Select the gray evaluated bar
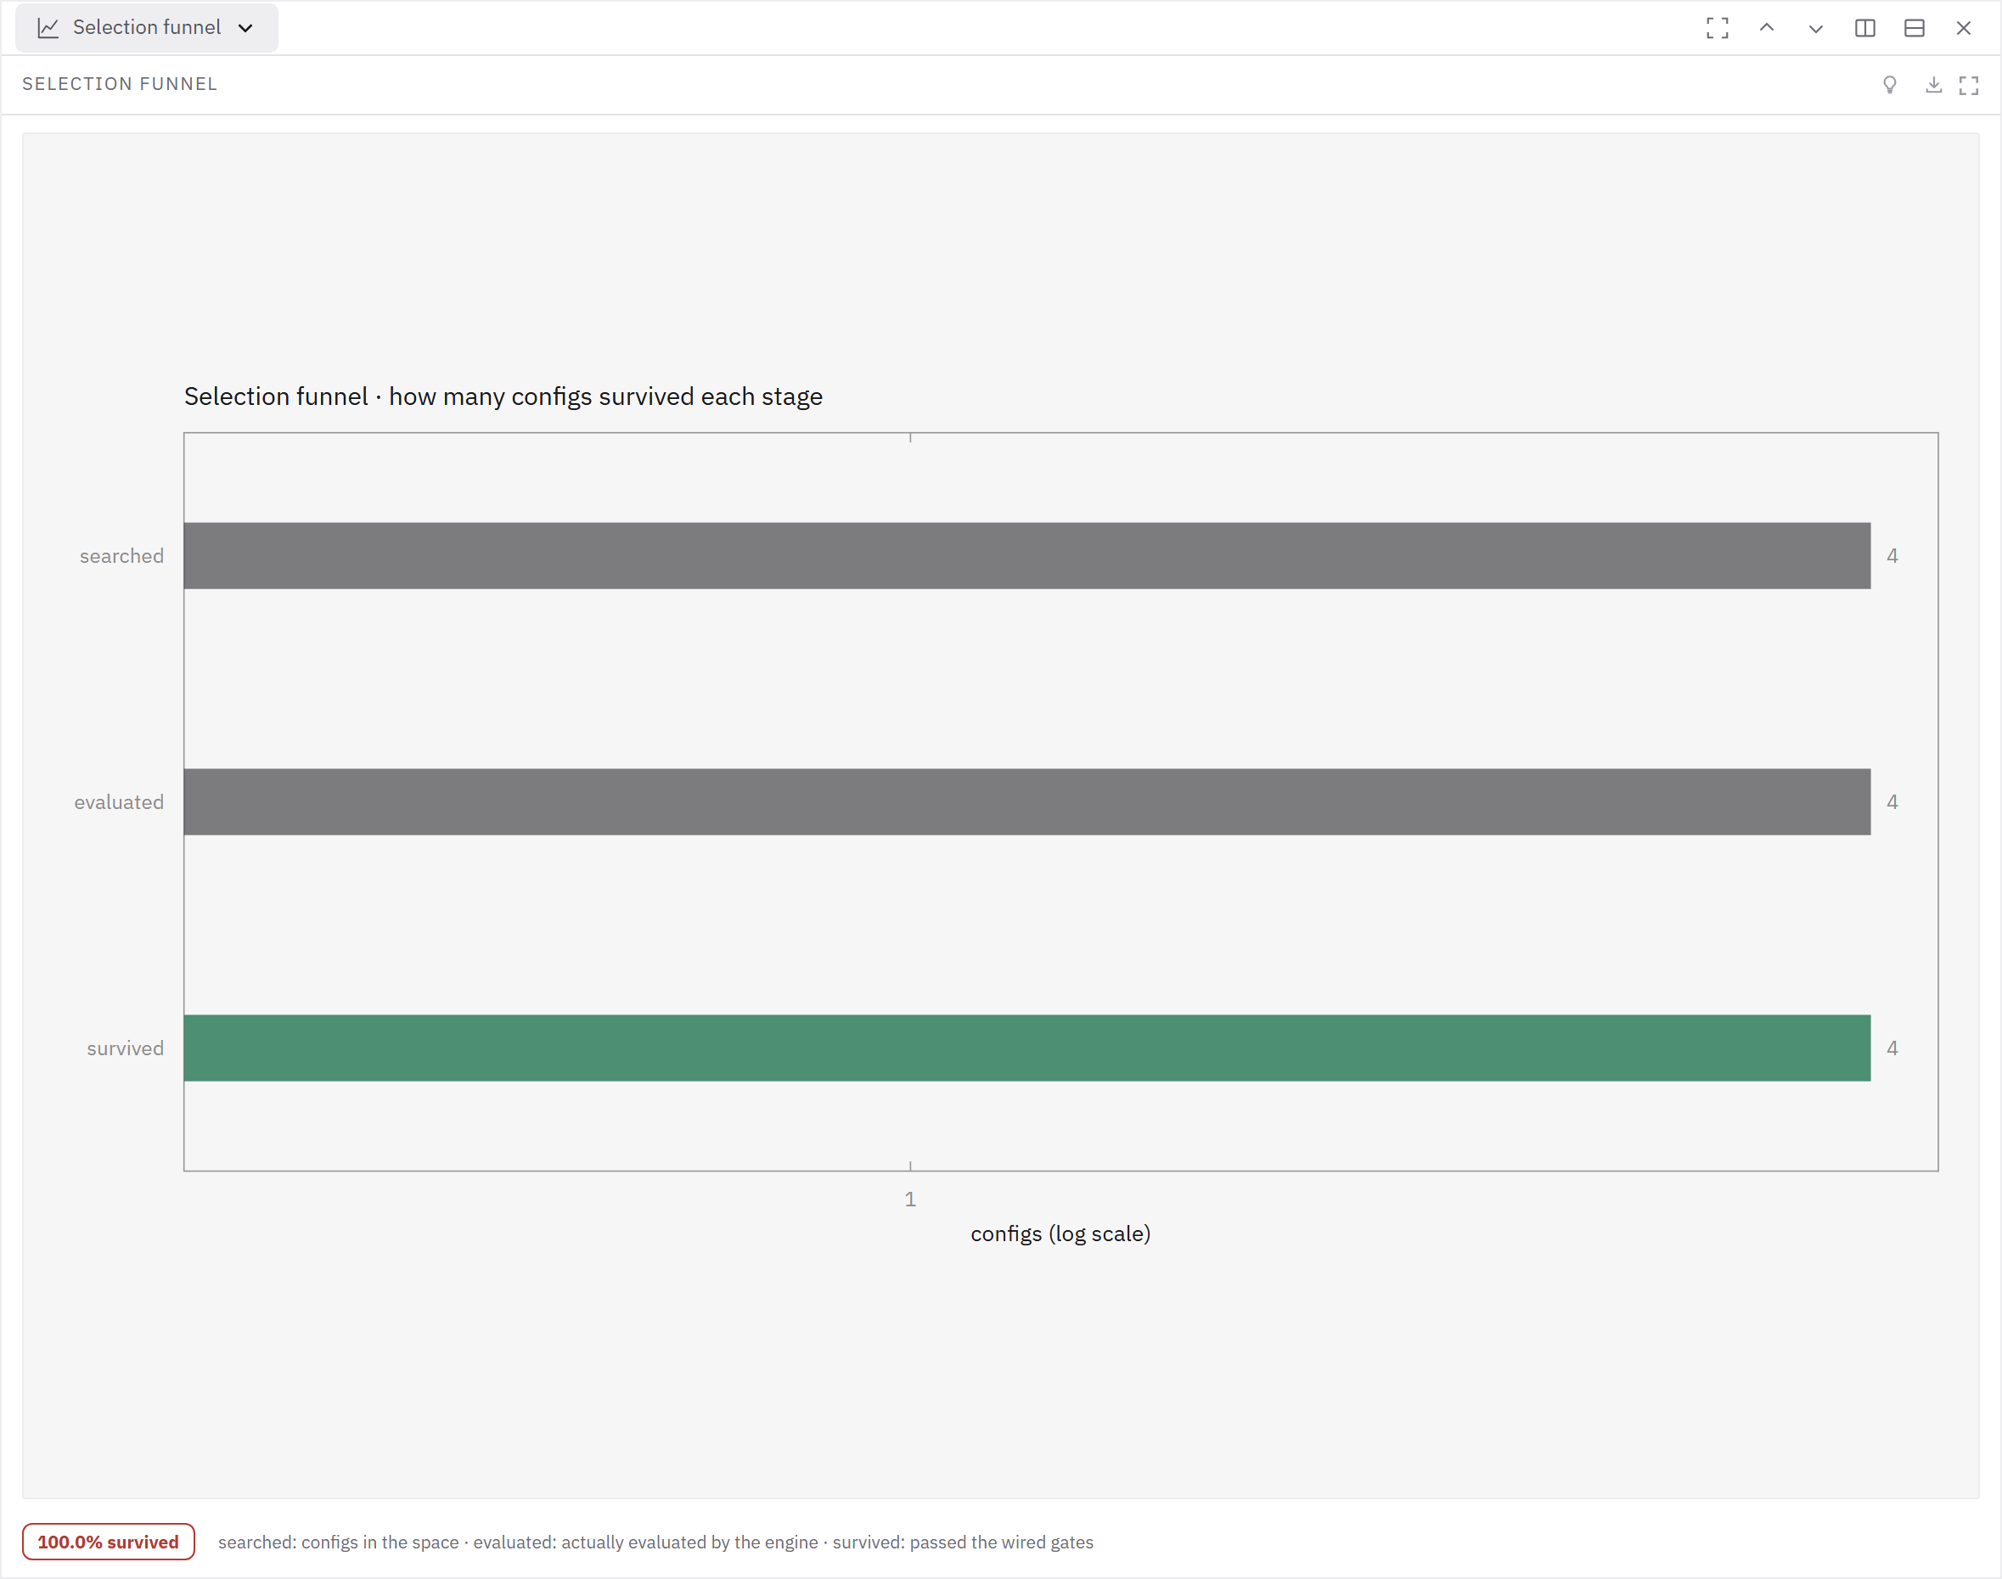2002x1579 pixels. click(x=1026, y=801)
